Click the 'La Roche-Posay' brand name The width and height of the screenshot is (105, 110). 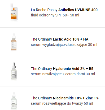pos(44,10)
